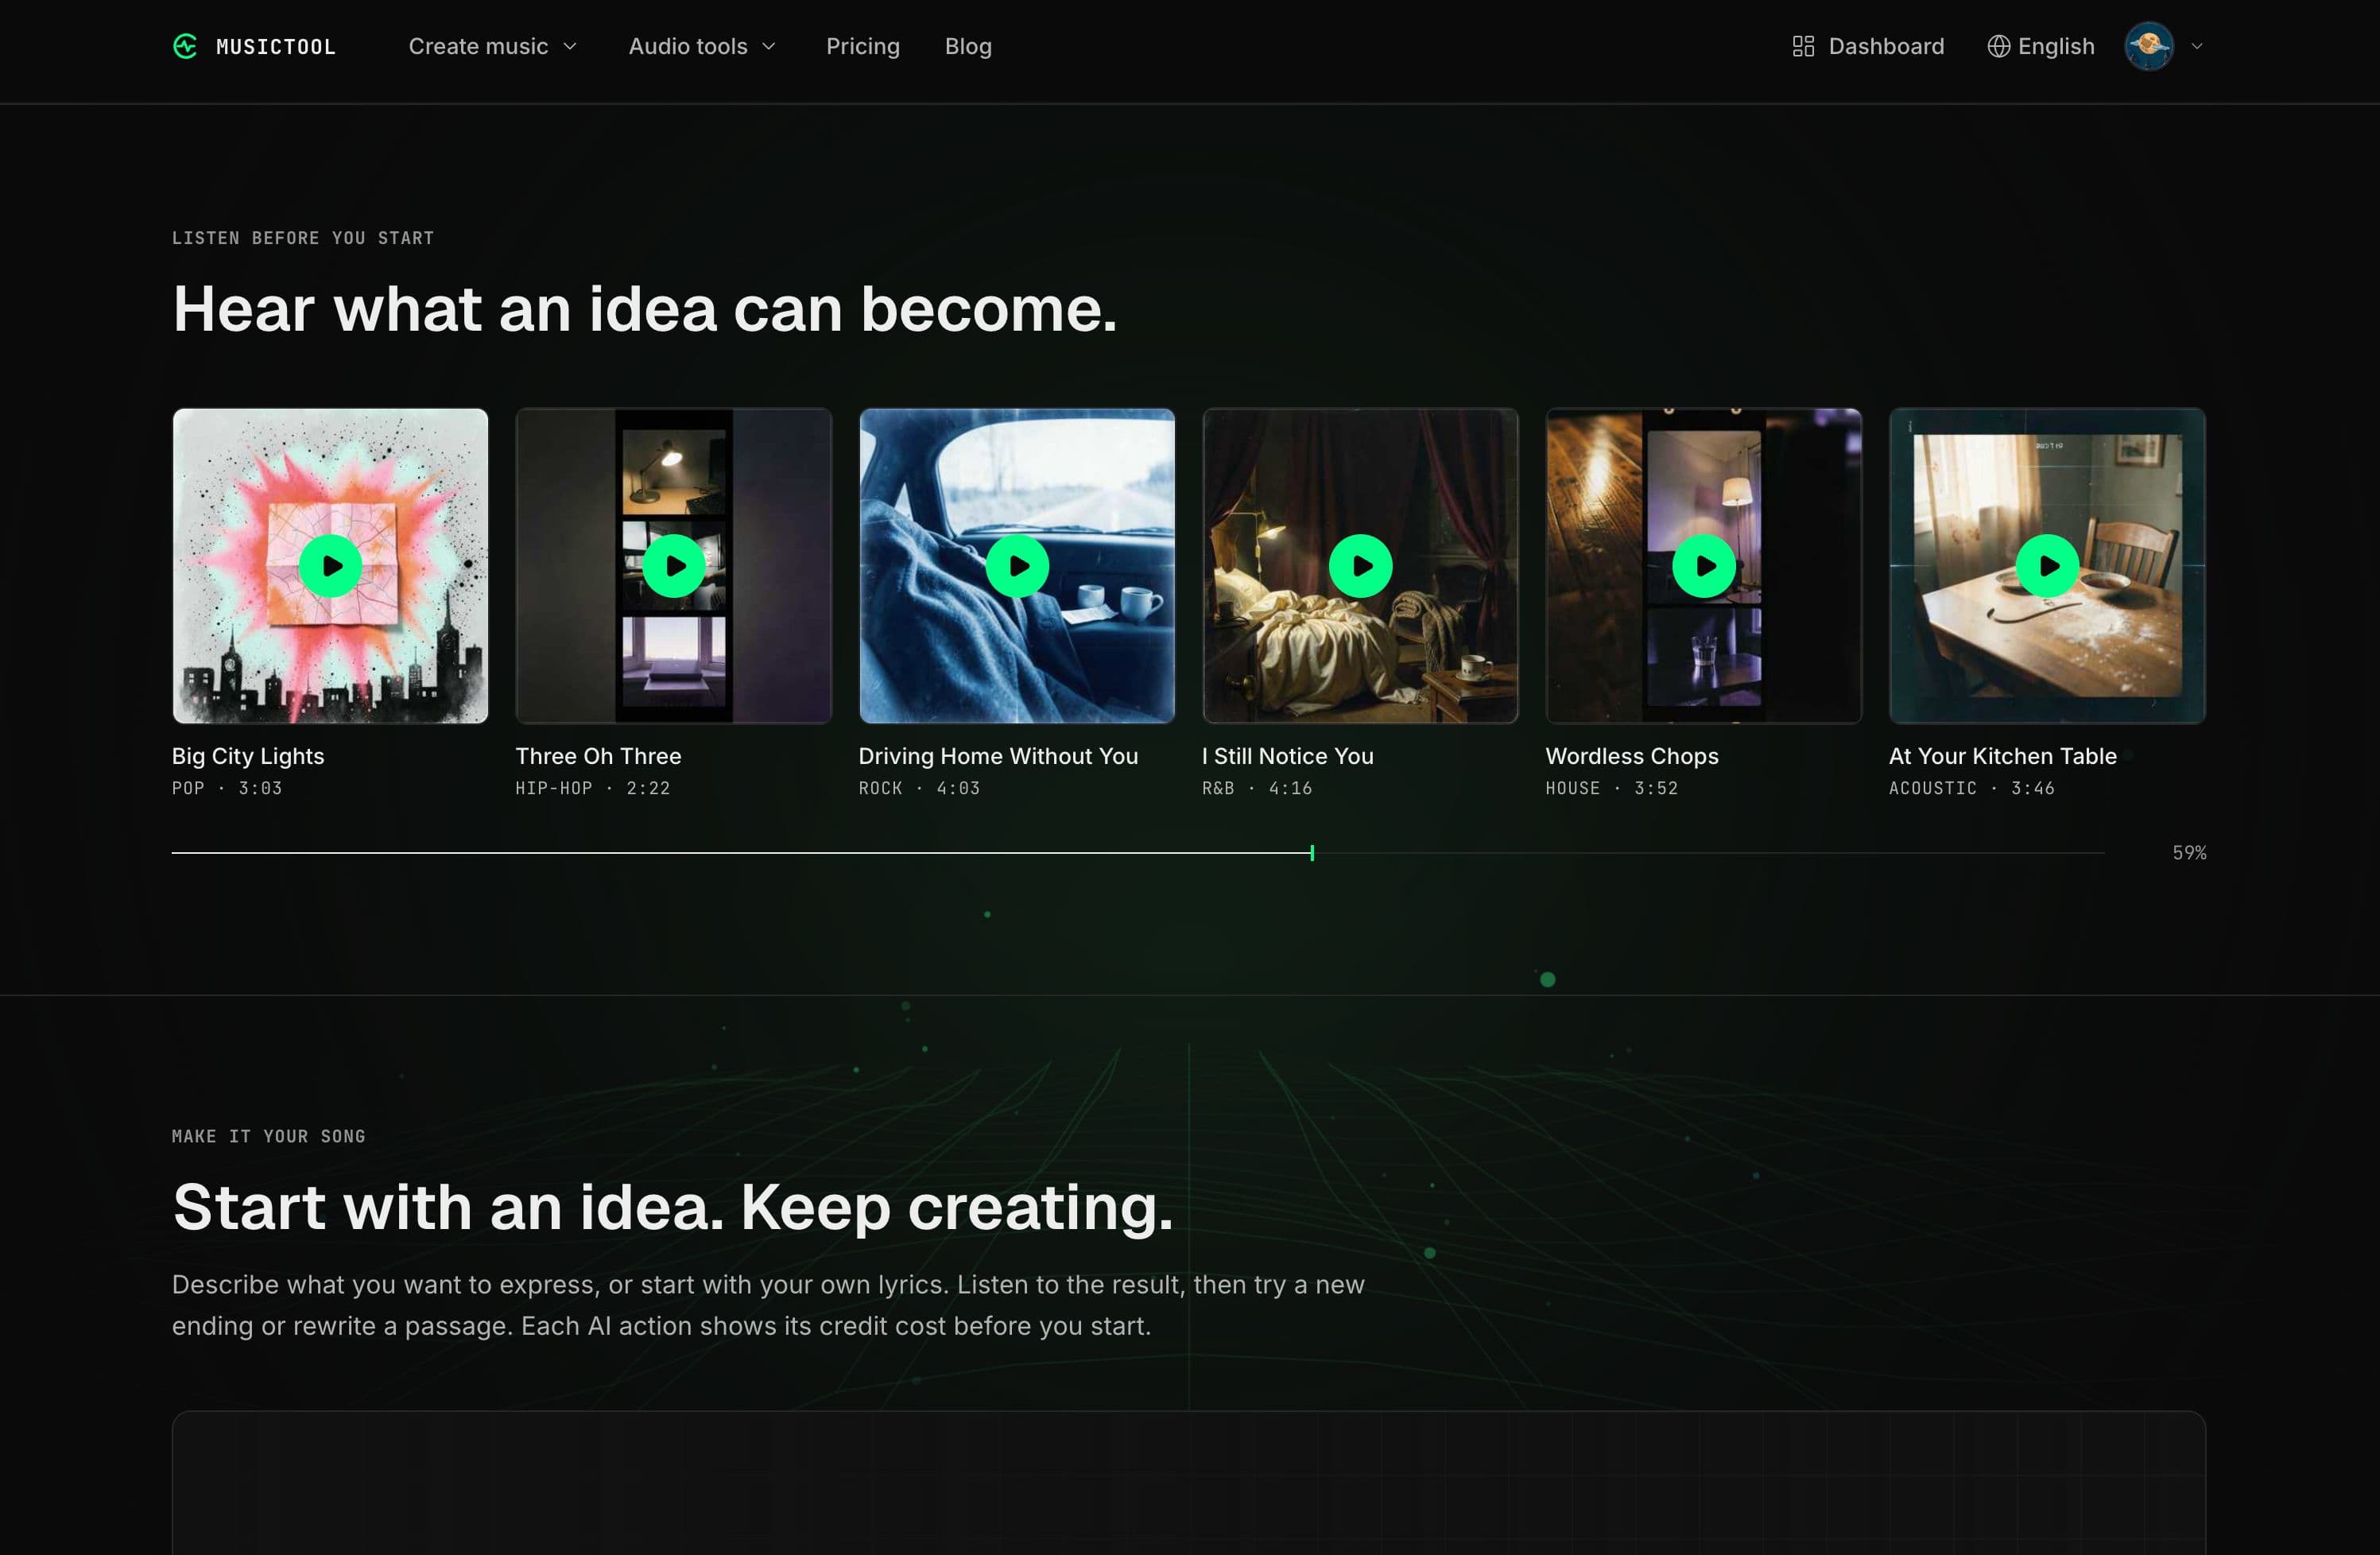Screen dimensions: 2380x1555
Task: Open the user avatar profile picture
Action: pos(2149,46)
